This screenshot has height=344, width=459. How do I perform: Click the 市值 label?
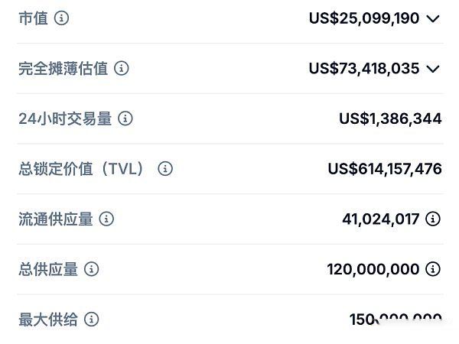click(x=34, y=18)
